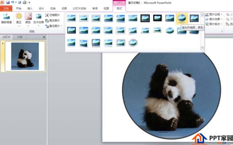233x145 pixels.
Task: Click the 删除背景 Remove Background button
Action: (x=6, y=18)
